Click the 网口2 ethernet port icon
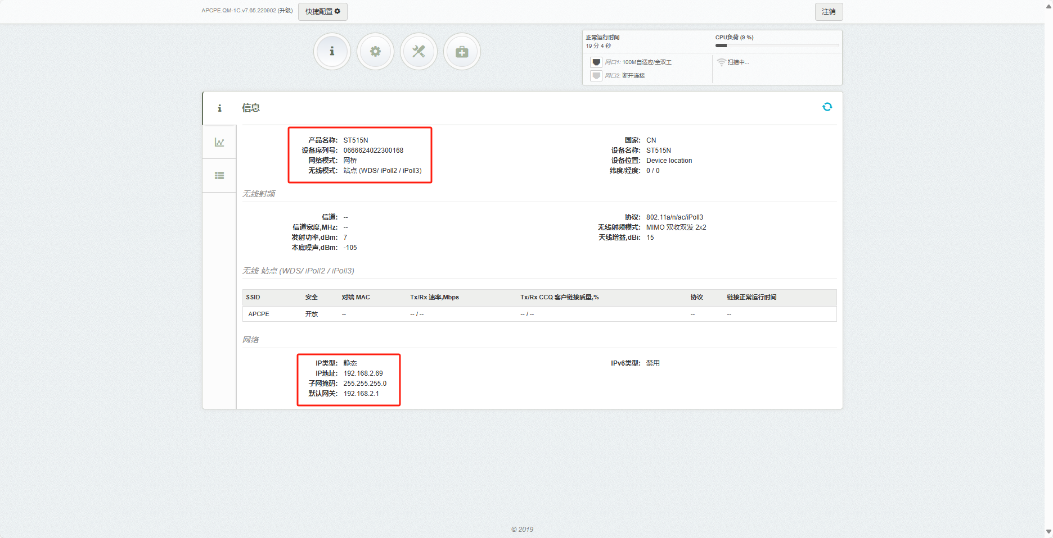 (x=596, y=76)
